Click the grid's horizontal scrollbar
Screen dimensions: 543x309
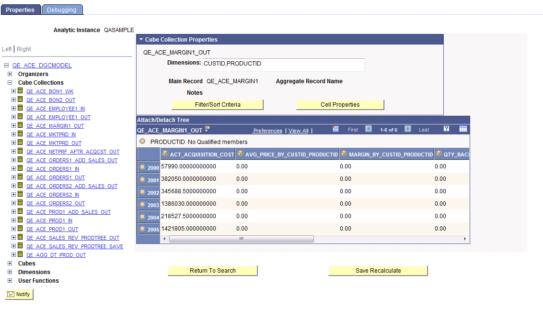click(x=241, y=239)
